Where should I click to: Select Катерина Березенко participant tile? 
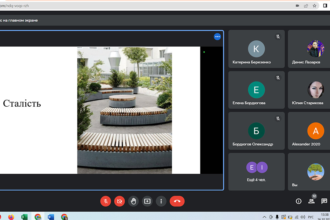coord(256,49)
